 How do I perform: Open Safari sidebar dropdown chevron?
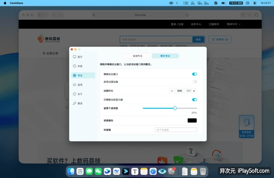click(46, 15)
